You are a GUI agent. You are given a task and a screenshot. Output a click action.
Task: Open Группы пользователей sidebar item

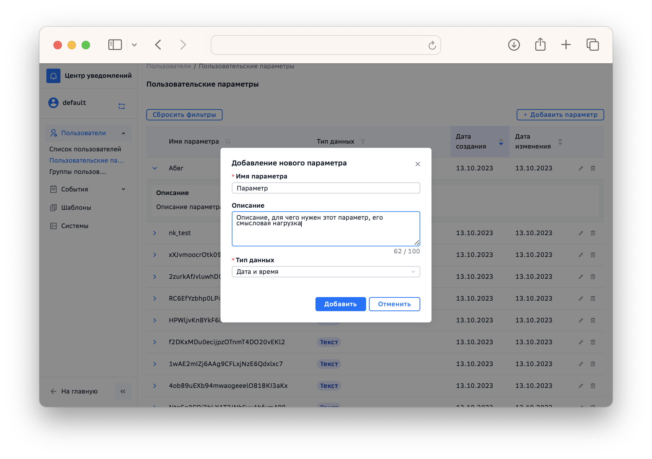pos(78,172)
